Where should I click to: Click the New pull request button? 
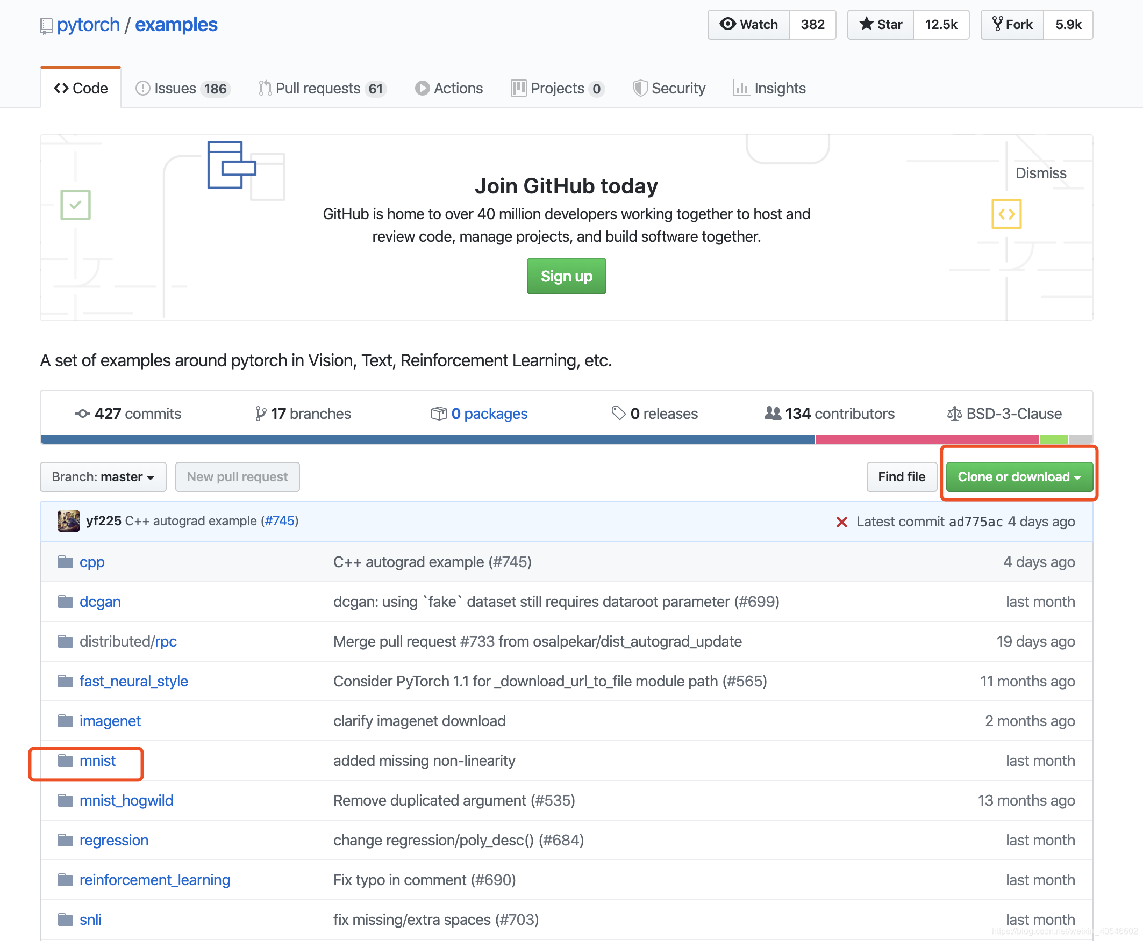(238, 477)
